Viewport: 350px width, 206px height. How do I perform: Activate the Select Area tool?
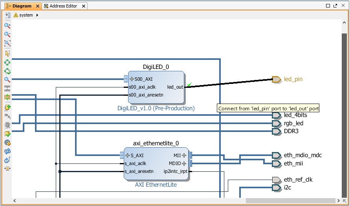click(7, 54)
